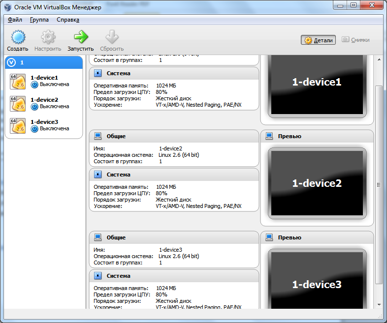The height and width of the screenshot is (323, 387).
Task: Click Linux 2.6 (64 bit) under 1-device3
Action: (179, 256)
